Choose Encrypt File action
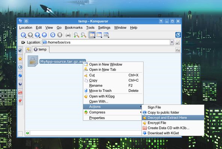 pyautogui.click(x=173, y=123)
